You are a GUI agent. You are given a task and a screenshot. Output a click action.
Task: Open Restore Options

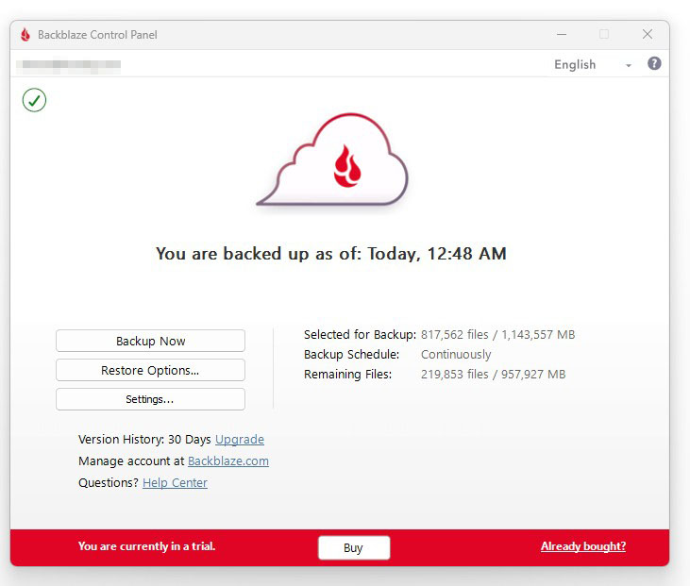point(150,370)
